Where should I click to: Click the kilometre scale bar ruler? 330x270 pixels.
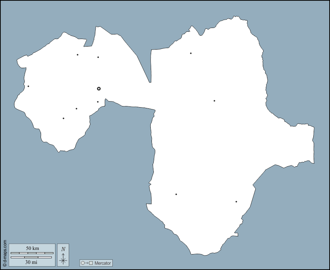(x=32, y=253)
